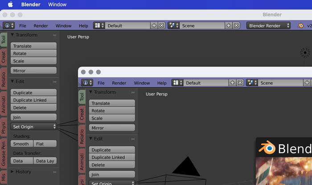
Task: Select the lamp object in back viewport
Action: [305, 53]
